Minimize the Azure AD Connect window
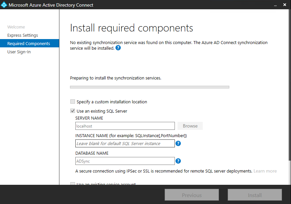This screenshot has width=291, height=204. click(x=275, y=5)
